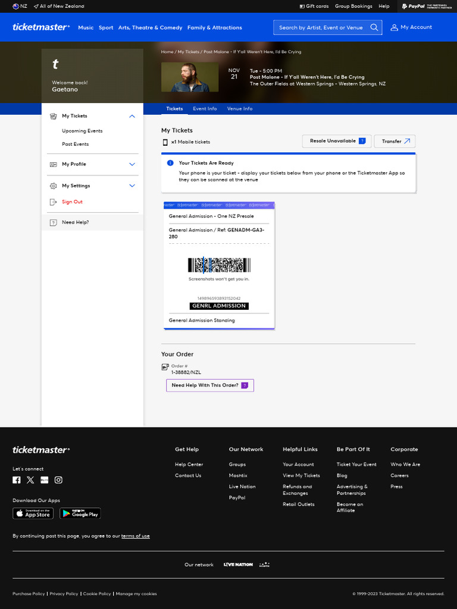Click the Download on the App Store badge
Viewport: 457px width, 609px height.
(33, 513)
